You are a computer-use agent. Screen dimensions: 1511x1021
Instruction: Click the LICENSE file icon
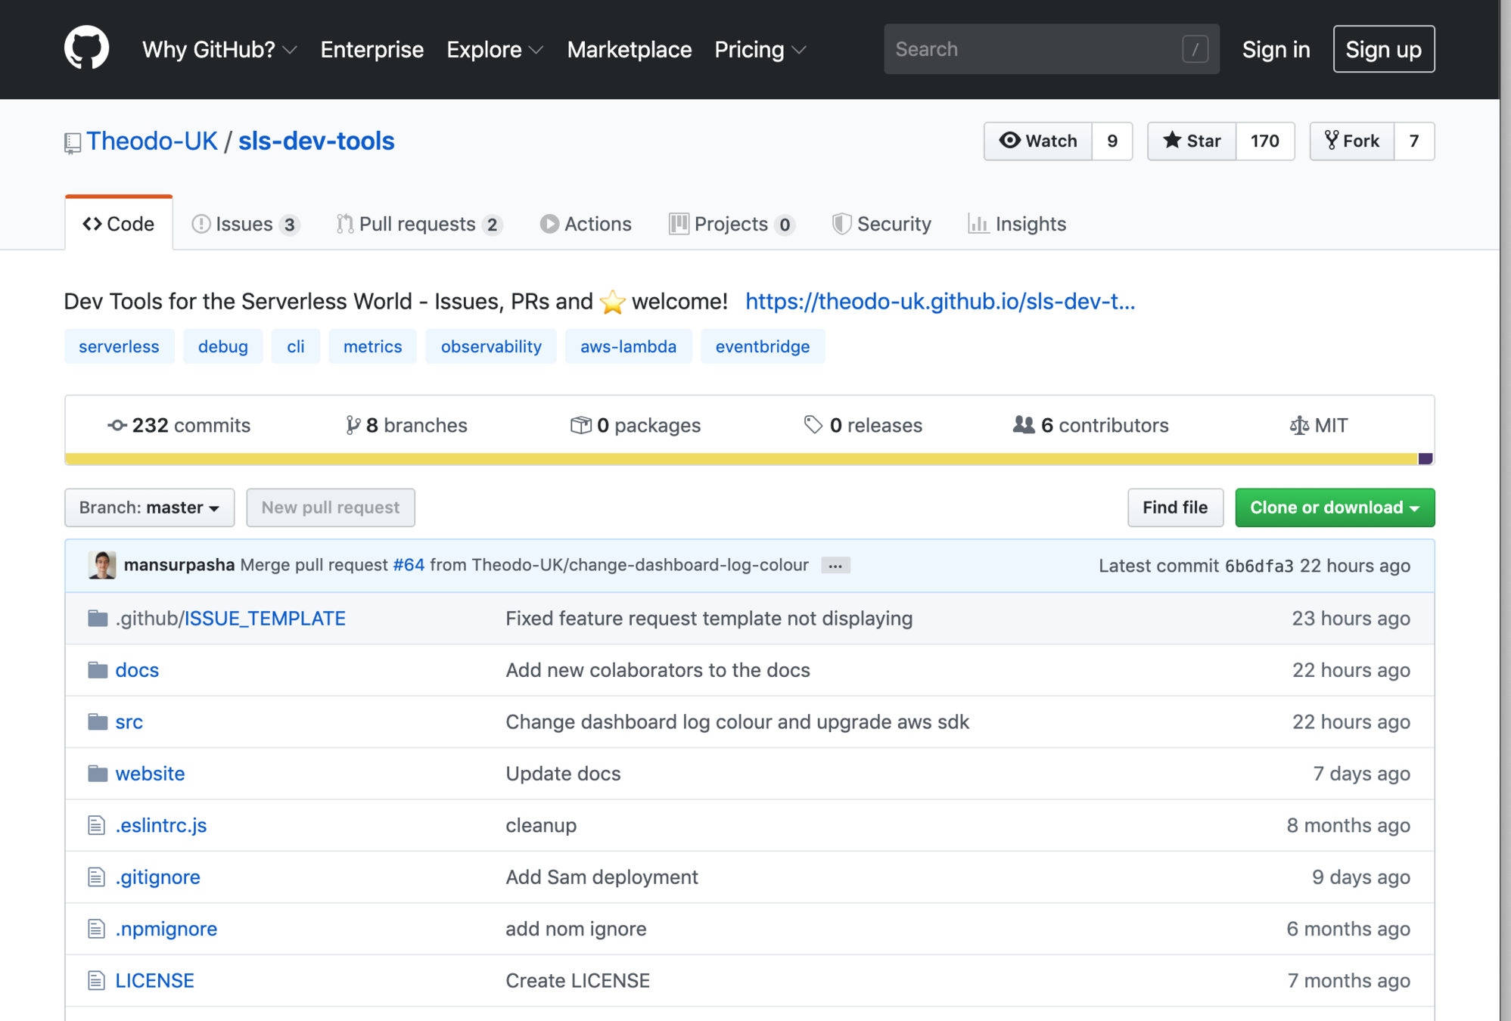coord(96,980)
